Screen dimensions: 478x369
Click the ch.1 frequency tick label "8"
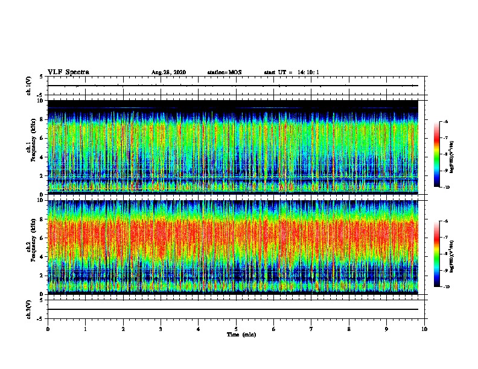point(42,119)
